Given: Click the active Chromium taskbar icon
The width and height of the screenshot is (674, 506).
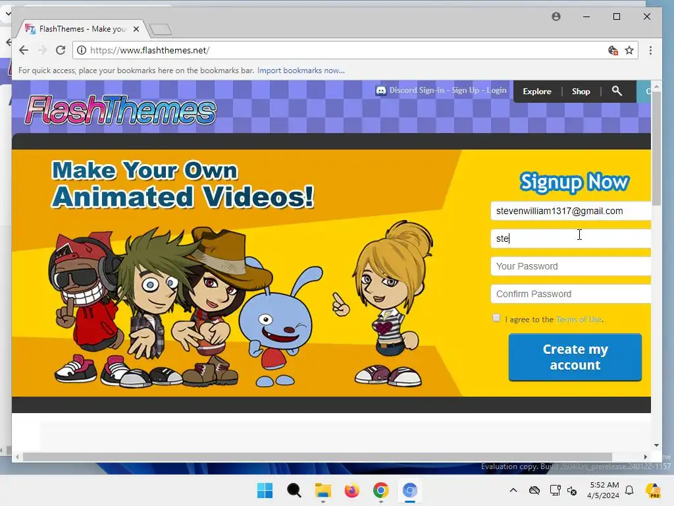Looking at the screenshot, I should 409,490.
